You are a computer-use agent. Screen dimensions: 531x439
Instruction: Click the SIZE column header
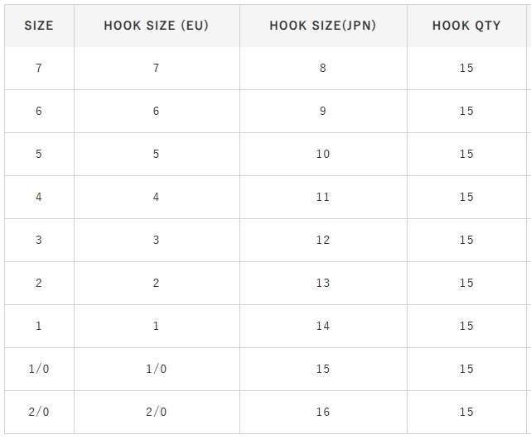[39, 26]
